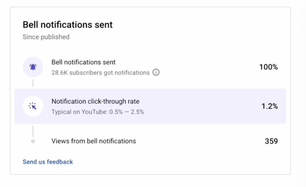This screenshot has height=187, width=306.
Task: Select the gray dot beside Views from bell notifications
Action: pos(33,141)
